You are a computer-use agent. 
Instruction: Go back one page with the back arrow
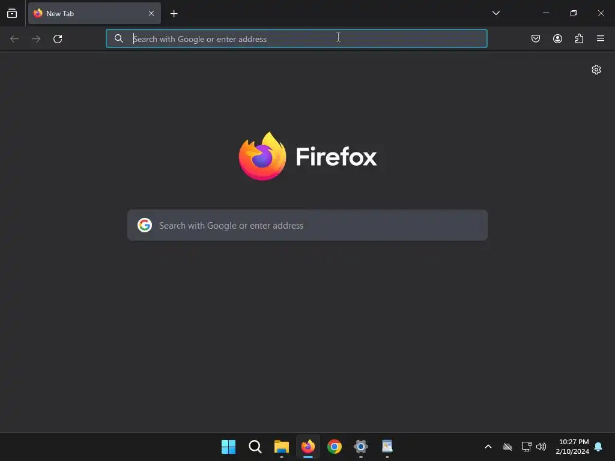pos(14,39)
